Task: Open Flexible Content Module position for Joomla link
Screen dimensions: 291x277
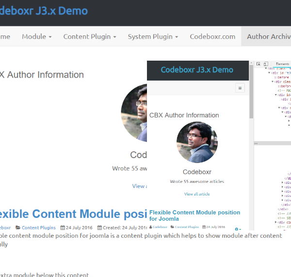Action: tap(194, 215)
